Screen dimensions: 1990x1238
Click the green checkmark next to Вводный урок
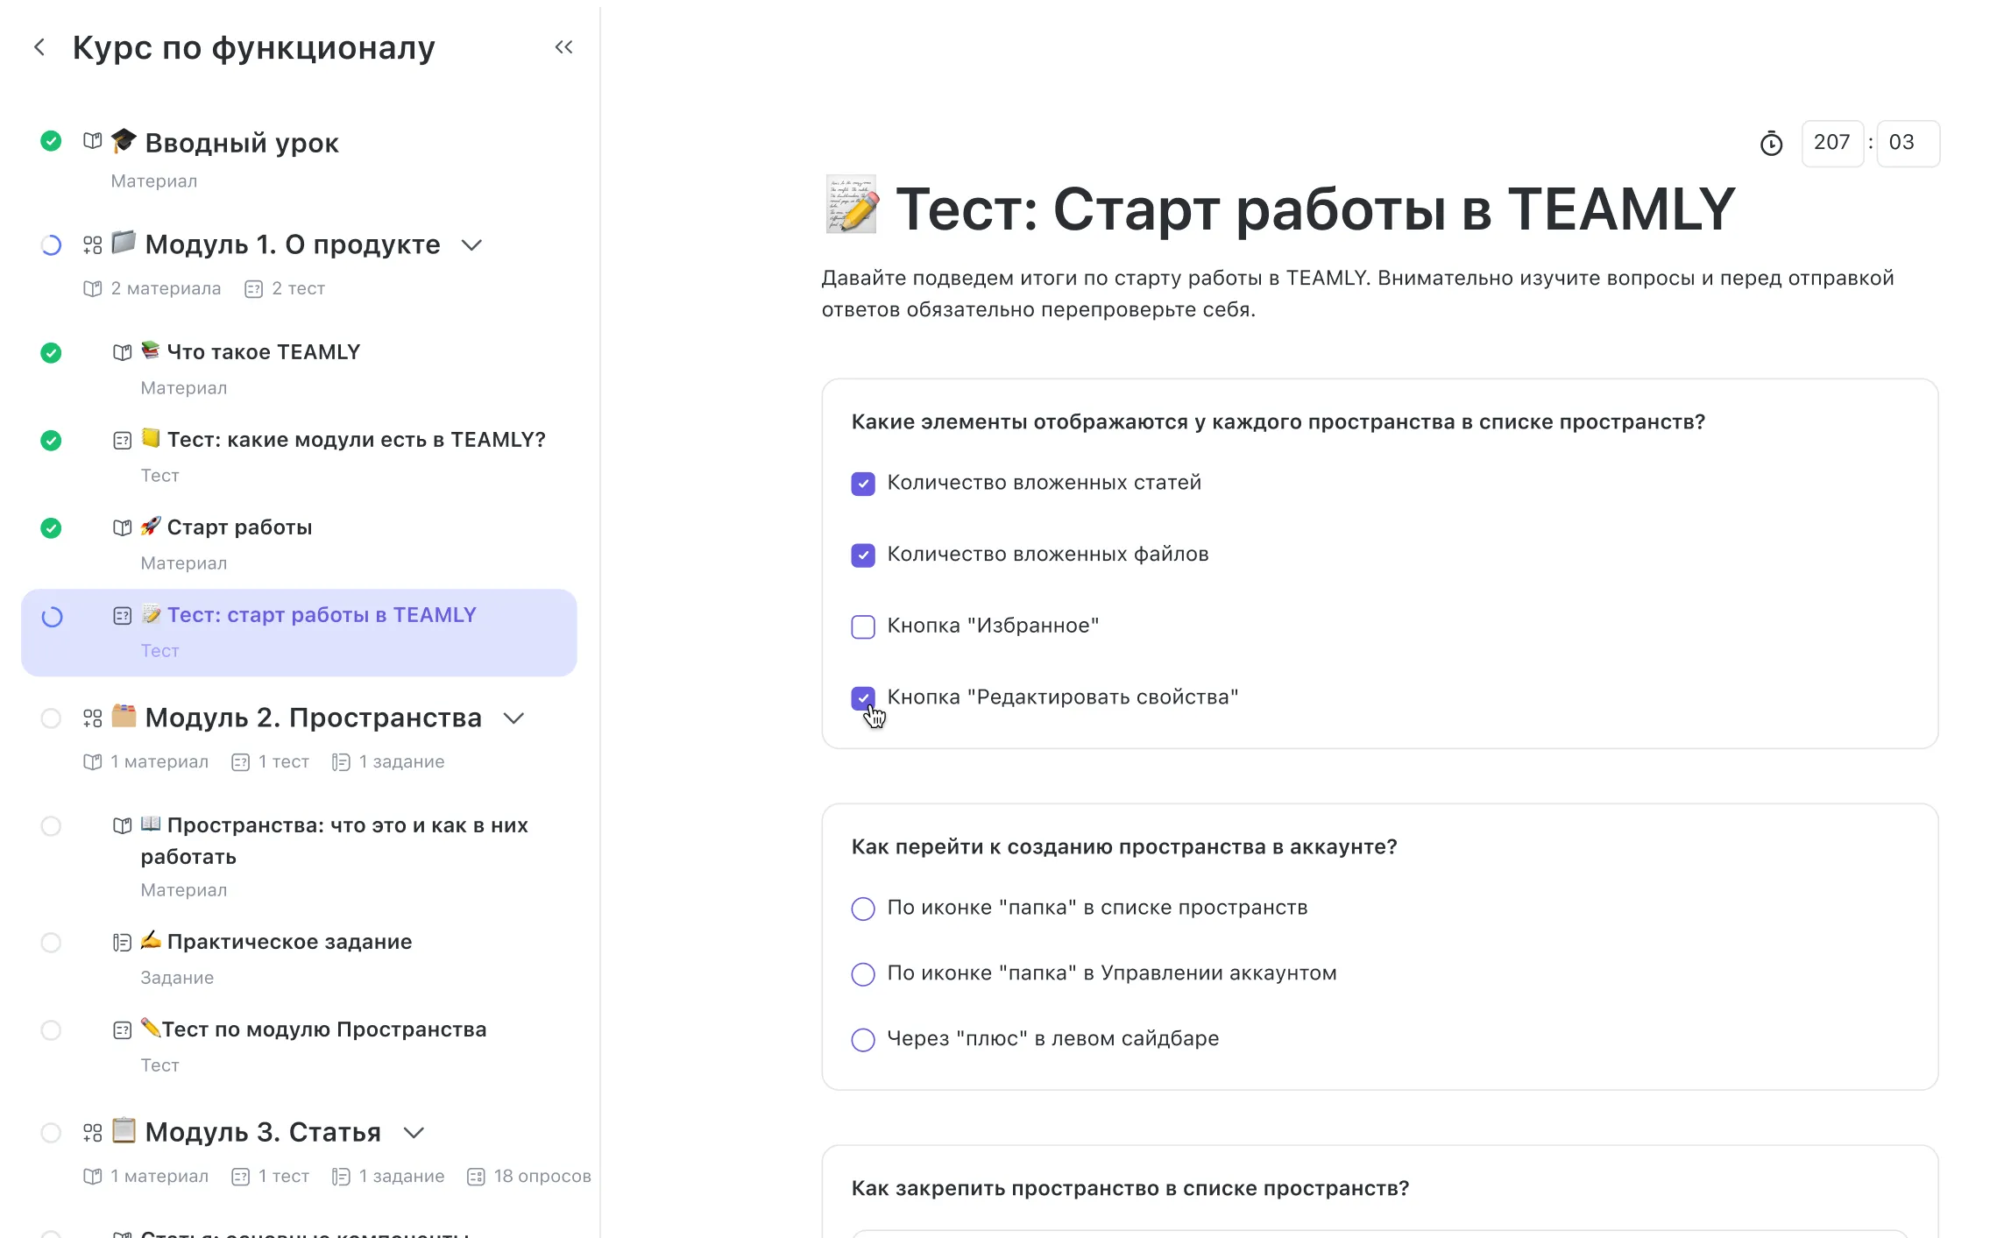(51, 141)
